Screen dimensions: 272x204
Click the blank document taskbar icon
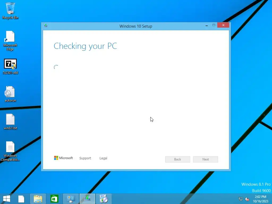(x=21, y=199)
